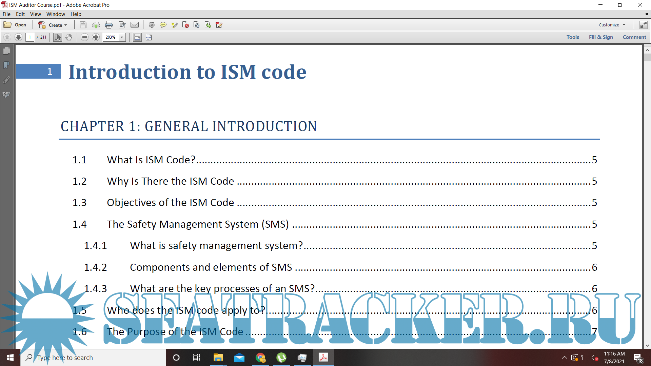Click the Print file icon
This screenshot has height=366, width=651.
(x=109, y=25)
